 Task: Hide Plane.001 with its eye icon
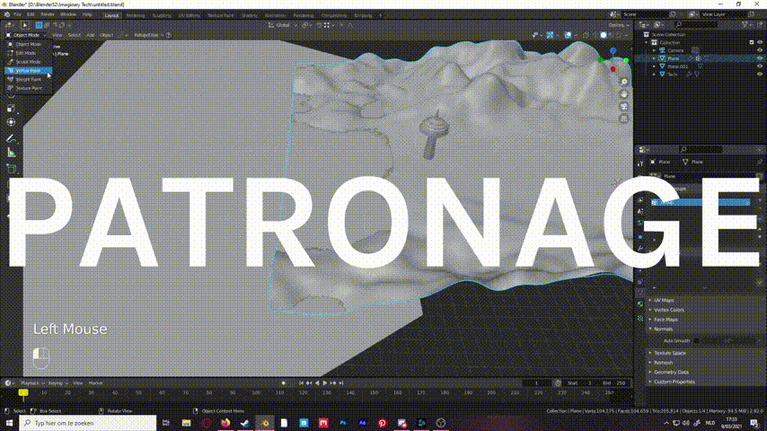coord(760,66)
